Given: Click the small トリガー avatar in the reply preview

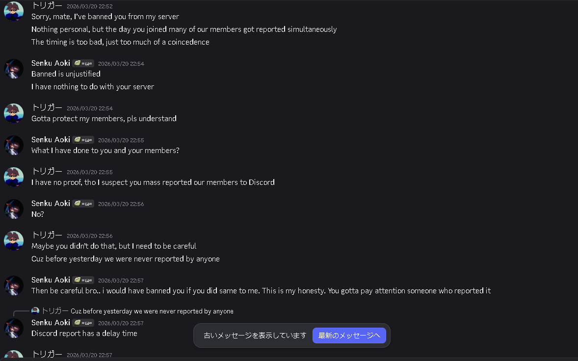Looking at the screenshot, I should click(35, 311).
